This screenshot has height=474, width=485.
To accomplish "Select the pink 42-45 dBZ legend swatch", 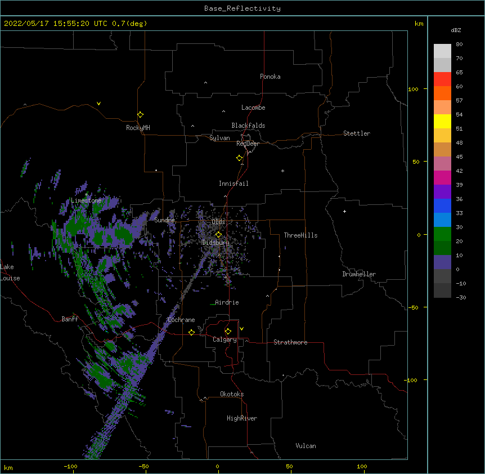I will tap(442, 163).
